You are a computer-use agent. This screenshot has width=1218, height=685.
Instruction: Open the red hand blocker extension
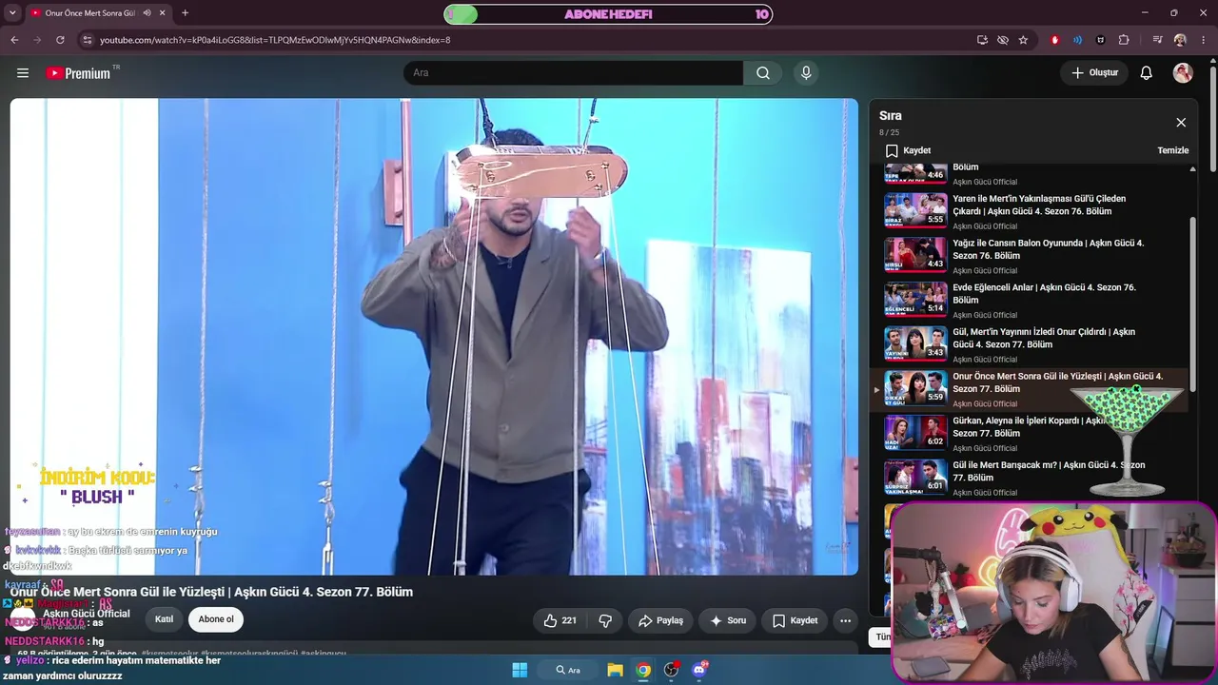[x=1054, y=40]
